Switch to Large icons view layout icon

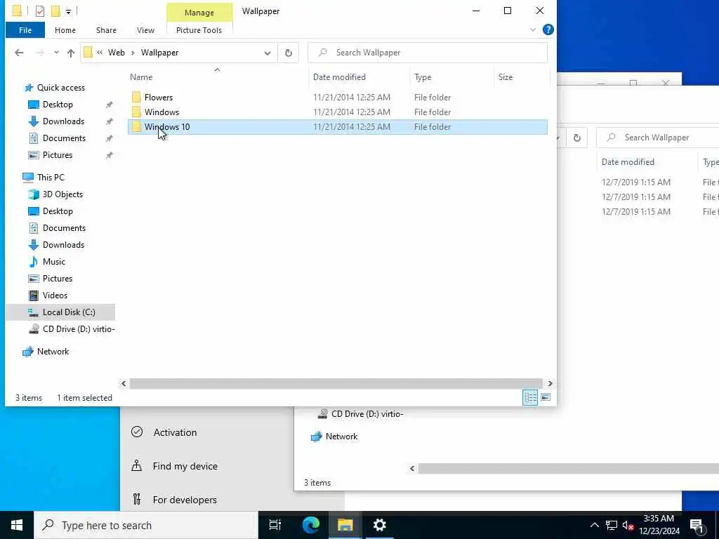pyautogui.click(x=546, y=397)
